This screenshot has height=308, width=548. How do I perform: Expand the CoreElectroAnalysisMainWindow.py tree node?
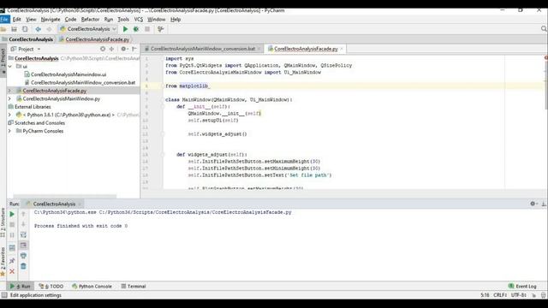pos(9,99)
